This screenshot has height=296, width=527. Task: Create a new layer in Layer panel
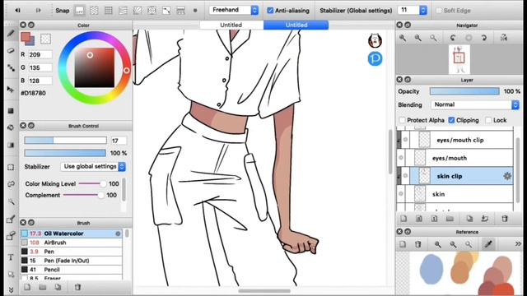pyautogui.click(x=403, y=219)
